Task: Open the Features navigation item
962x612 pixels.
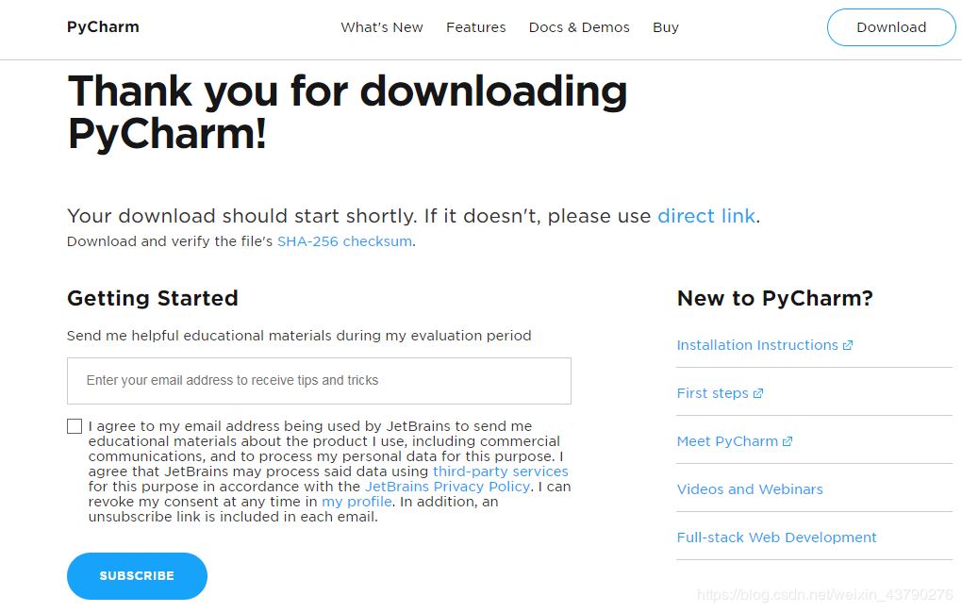Action: tap(476, 27)
